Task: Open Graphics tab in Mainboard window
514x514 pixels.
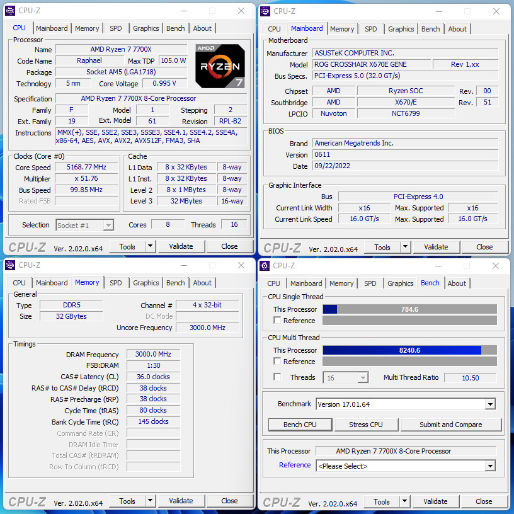Action: click(401, 29)
